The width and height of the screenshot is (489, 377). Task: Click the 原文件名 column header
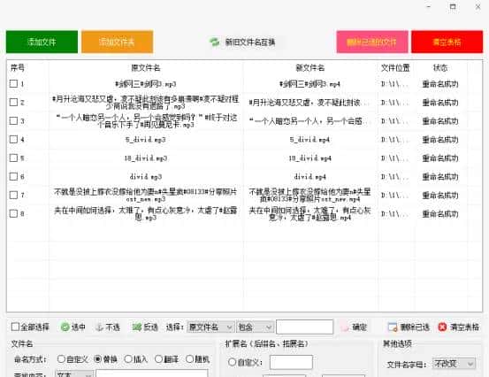(146, 68)
